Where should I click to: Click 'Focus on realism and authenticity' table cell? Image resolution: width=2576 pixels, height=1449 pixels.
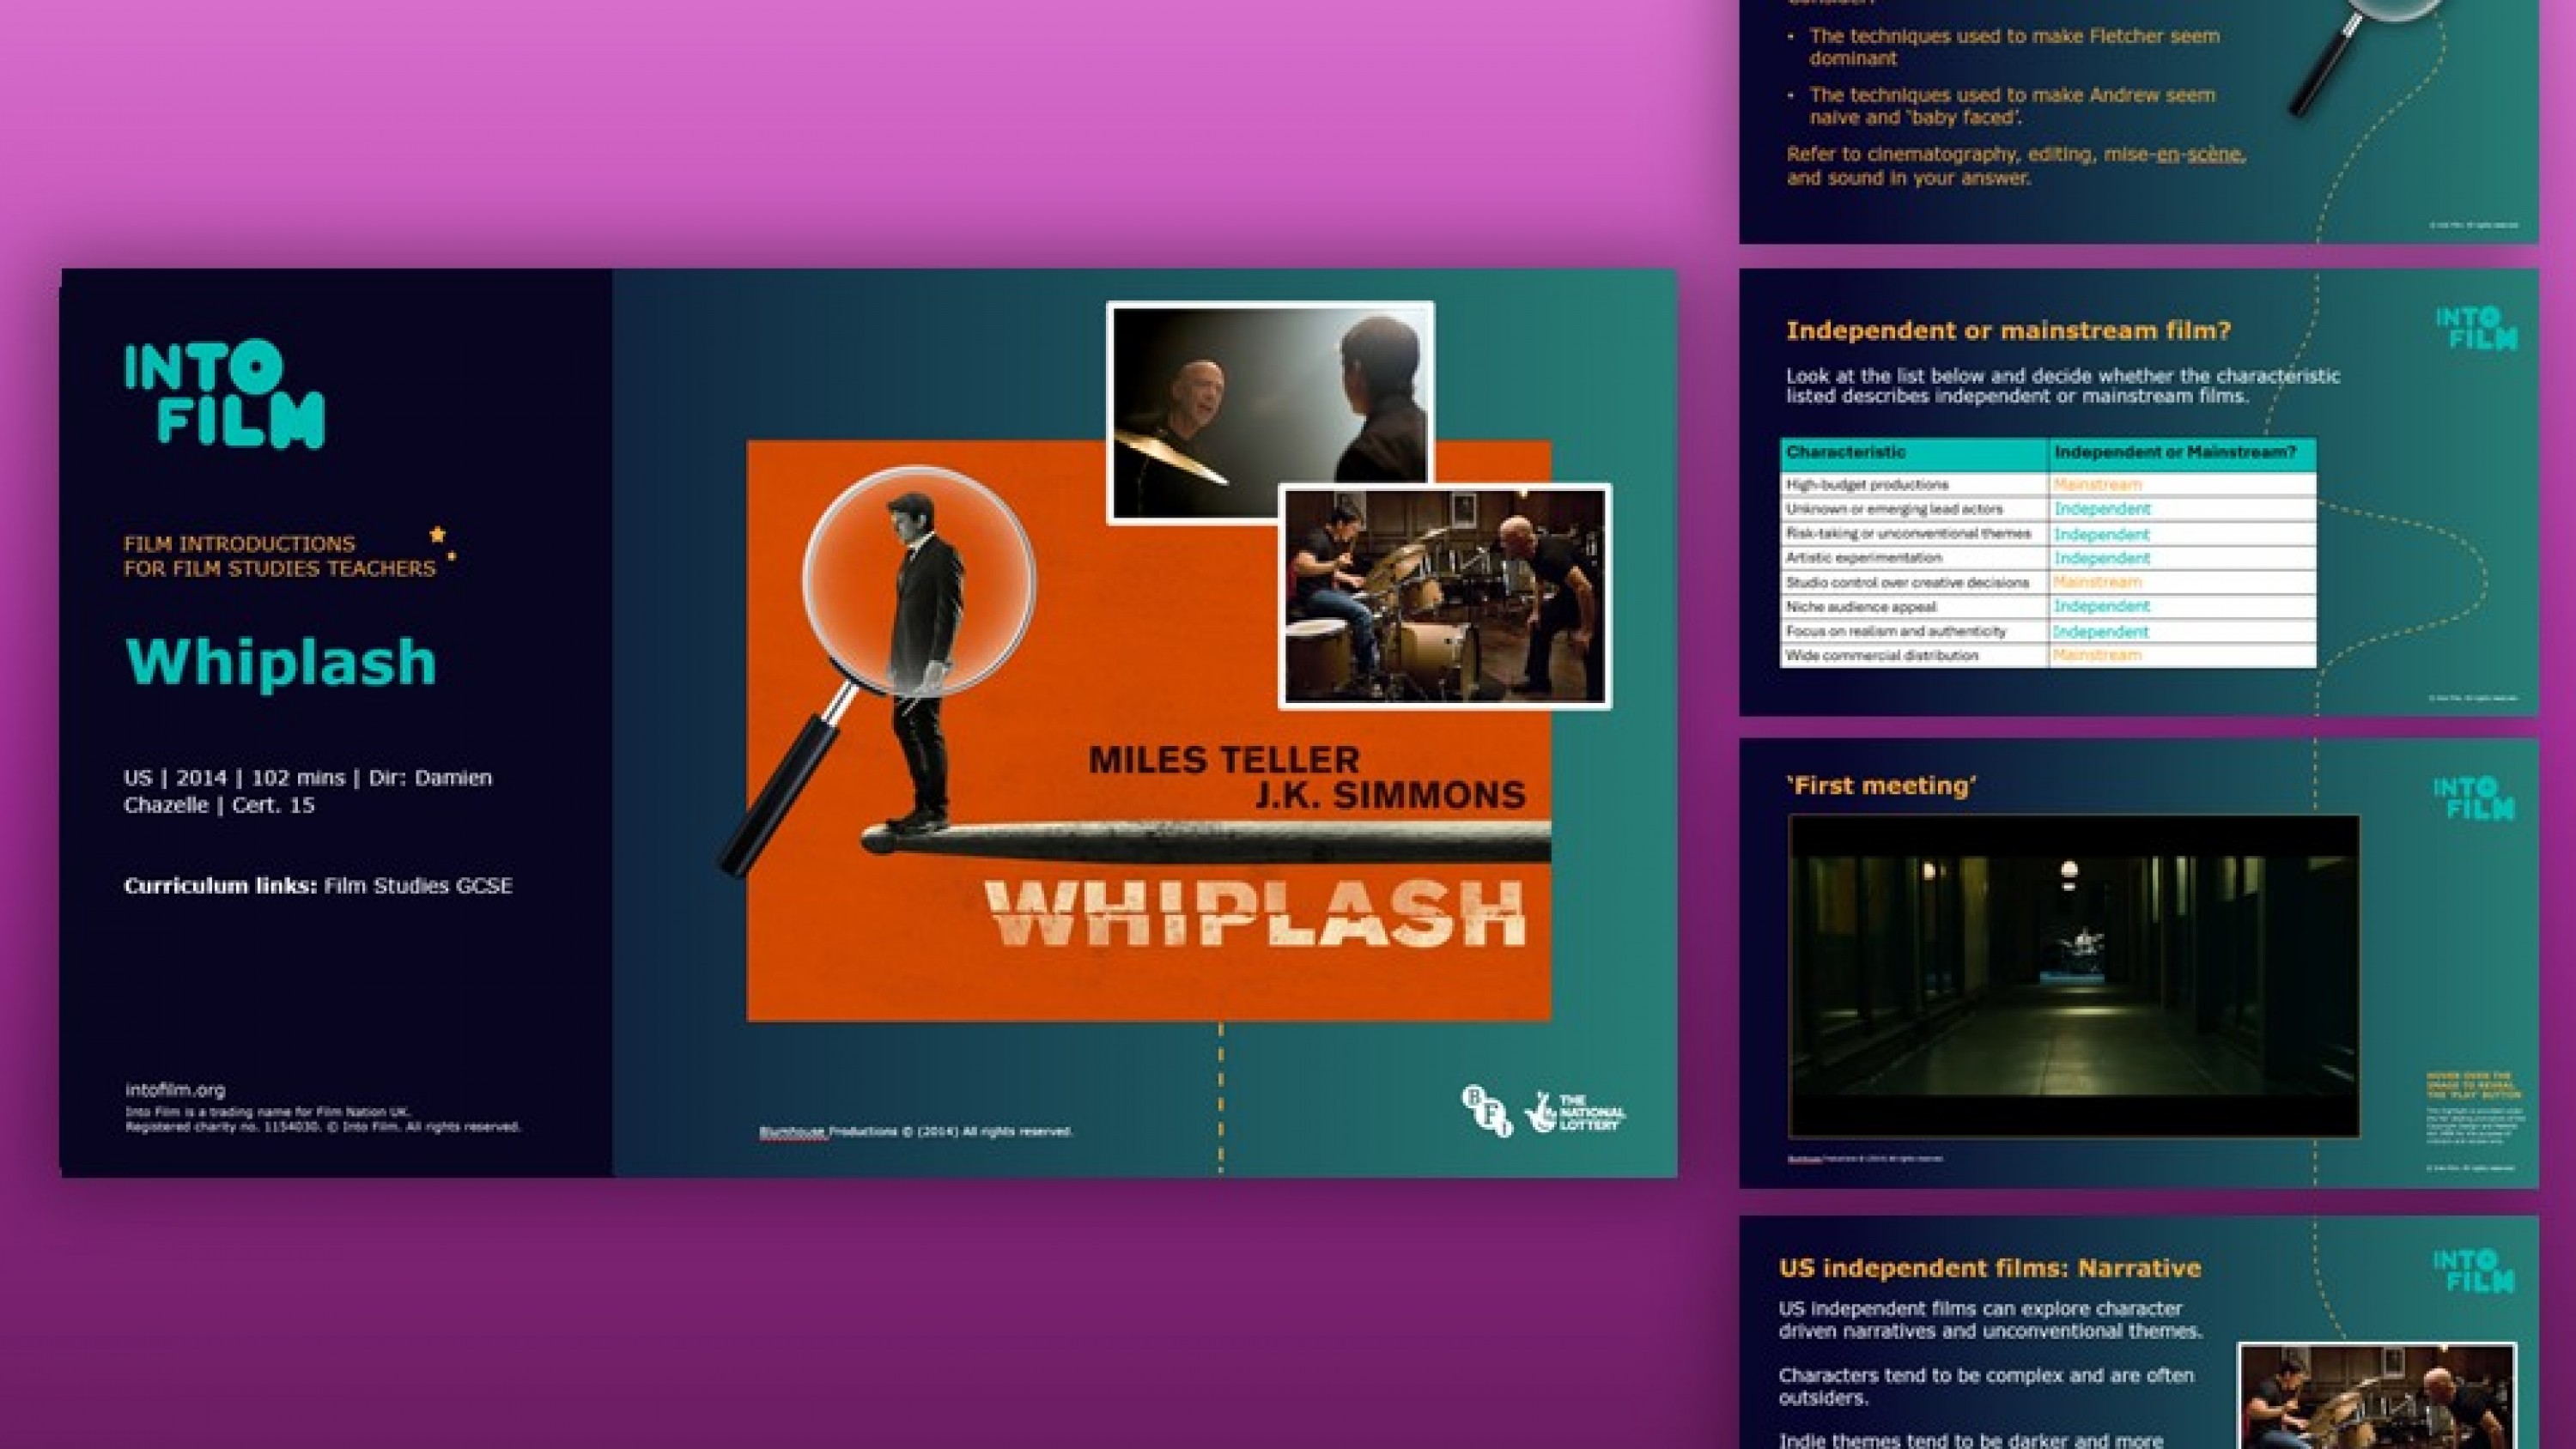[x=1915, y=631]
